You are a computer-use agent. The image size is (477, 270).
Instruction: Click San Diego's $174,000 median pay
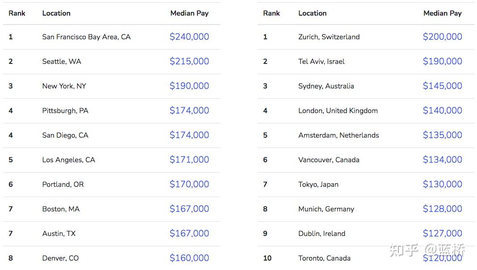tap(189, 135)
